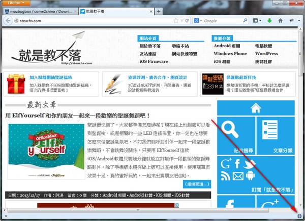Click the green downloads arrow in toolbar
Viewport: 305px width, 221px height.
tap(269, 21)
